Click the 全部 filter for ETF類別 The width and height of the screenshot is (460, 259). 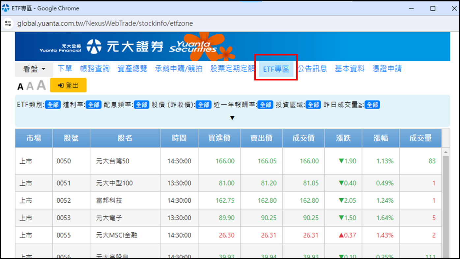click(53, 105)
